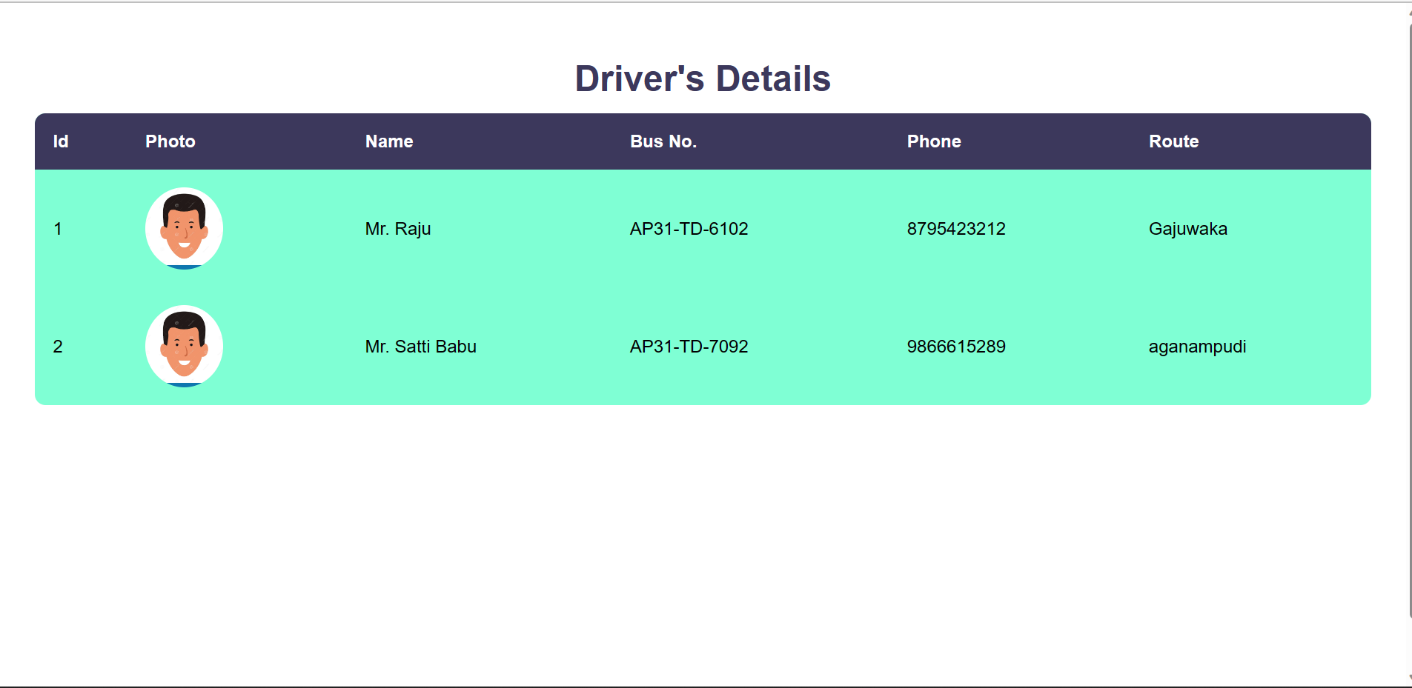Click bus number AP31-TD-6102
The width and height of the screenshot is (1412, 688).
[x=688, y=229]
